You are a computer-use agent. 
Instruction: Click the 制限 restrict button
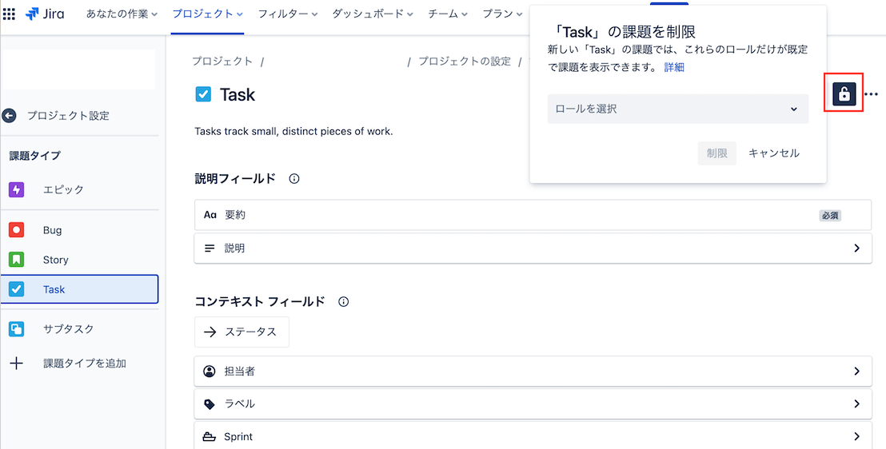pyautogui.click(x=716, y=153)
